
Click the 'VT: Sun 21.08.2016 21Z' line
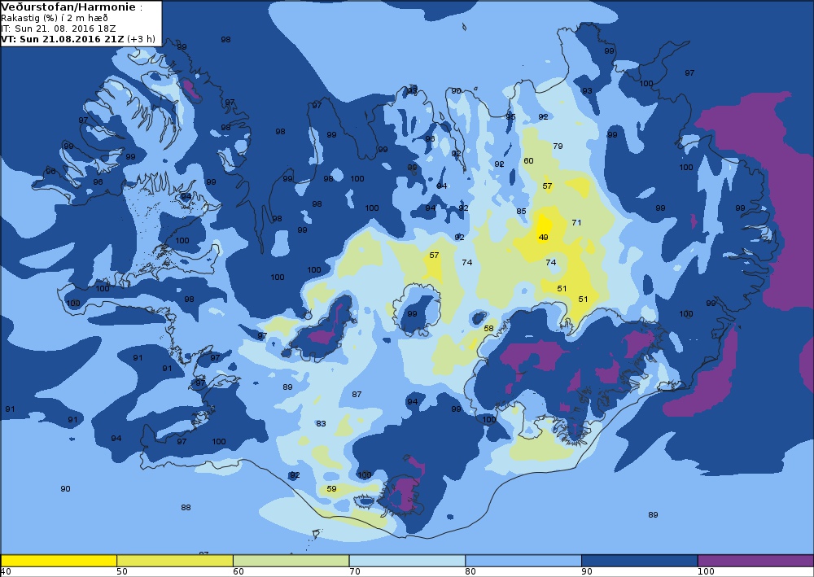click(x=63, y=39)
